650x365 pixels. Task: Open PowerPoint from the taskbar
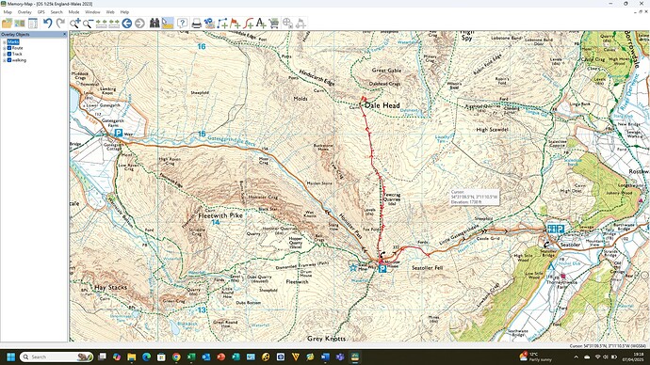click(x=221, y=357)
